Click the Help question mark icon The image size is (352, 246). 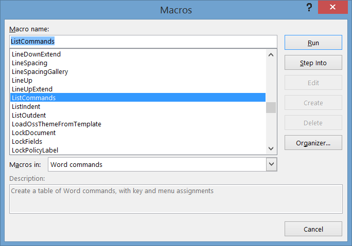[309, 7]
